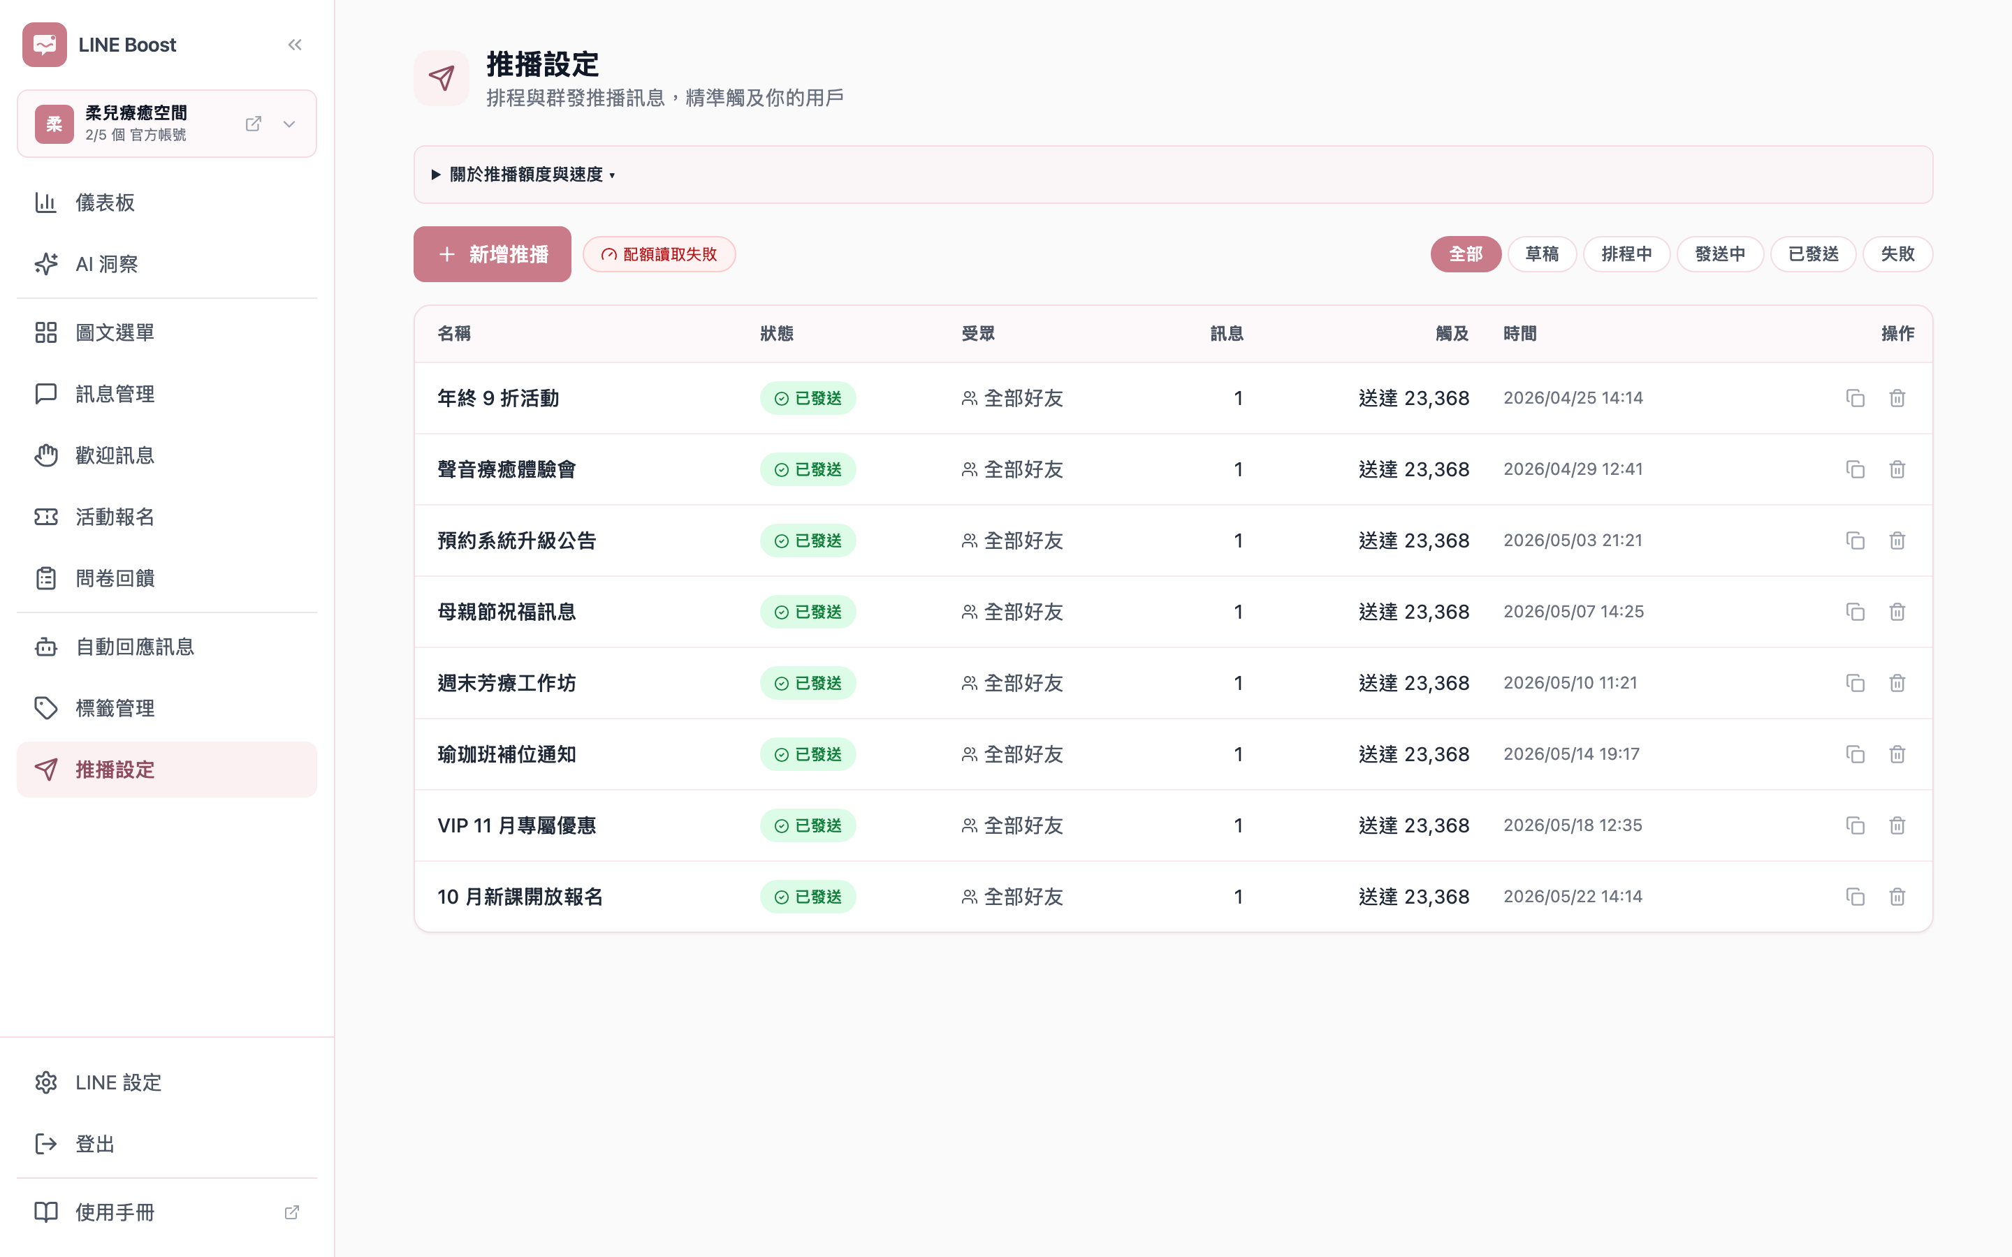Open the 瑜珈班補位通知 row name

click(x=507, y=754)
